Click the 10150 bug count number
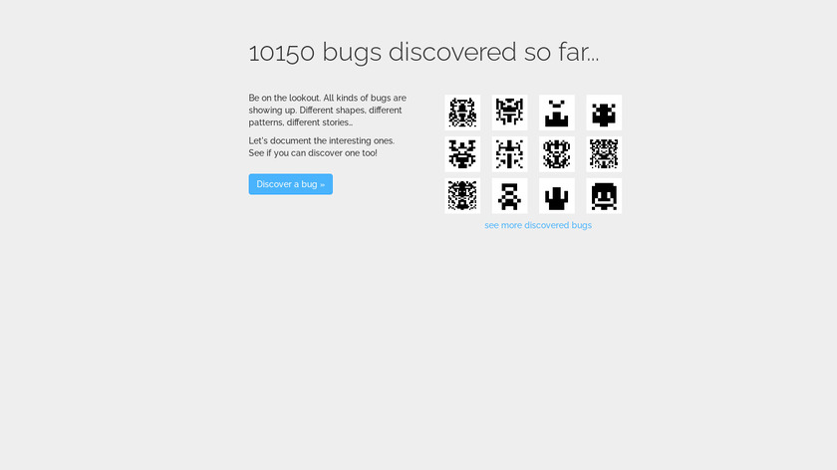This screenshot has height=470, width=837. pos(282,53)
